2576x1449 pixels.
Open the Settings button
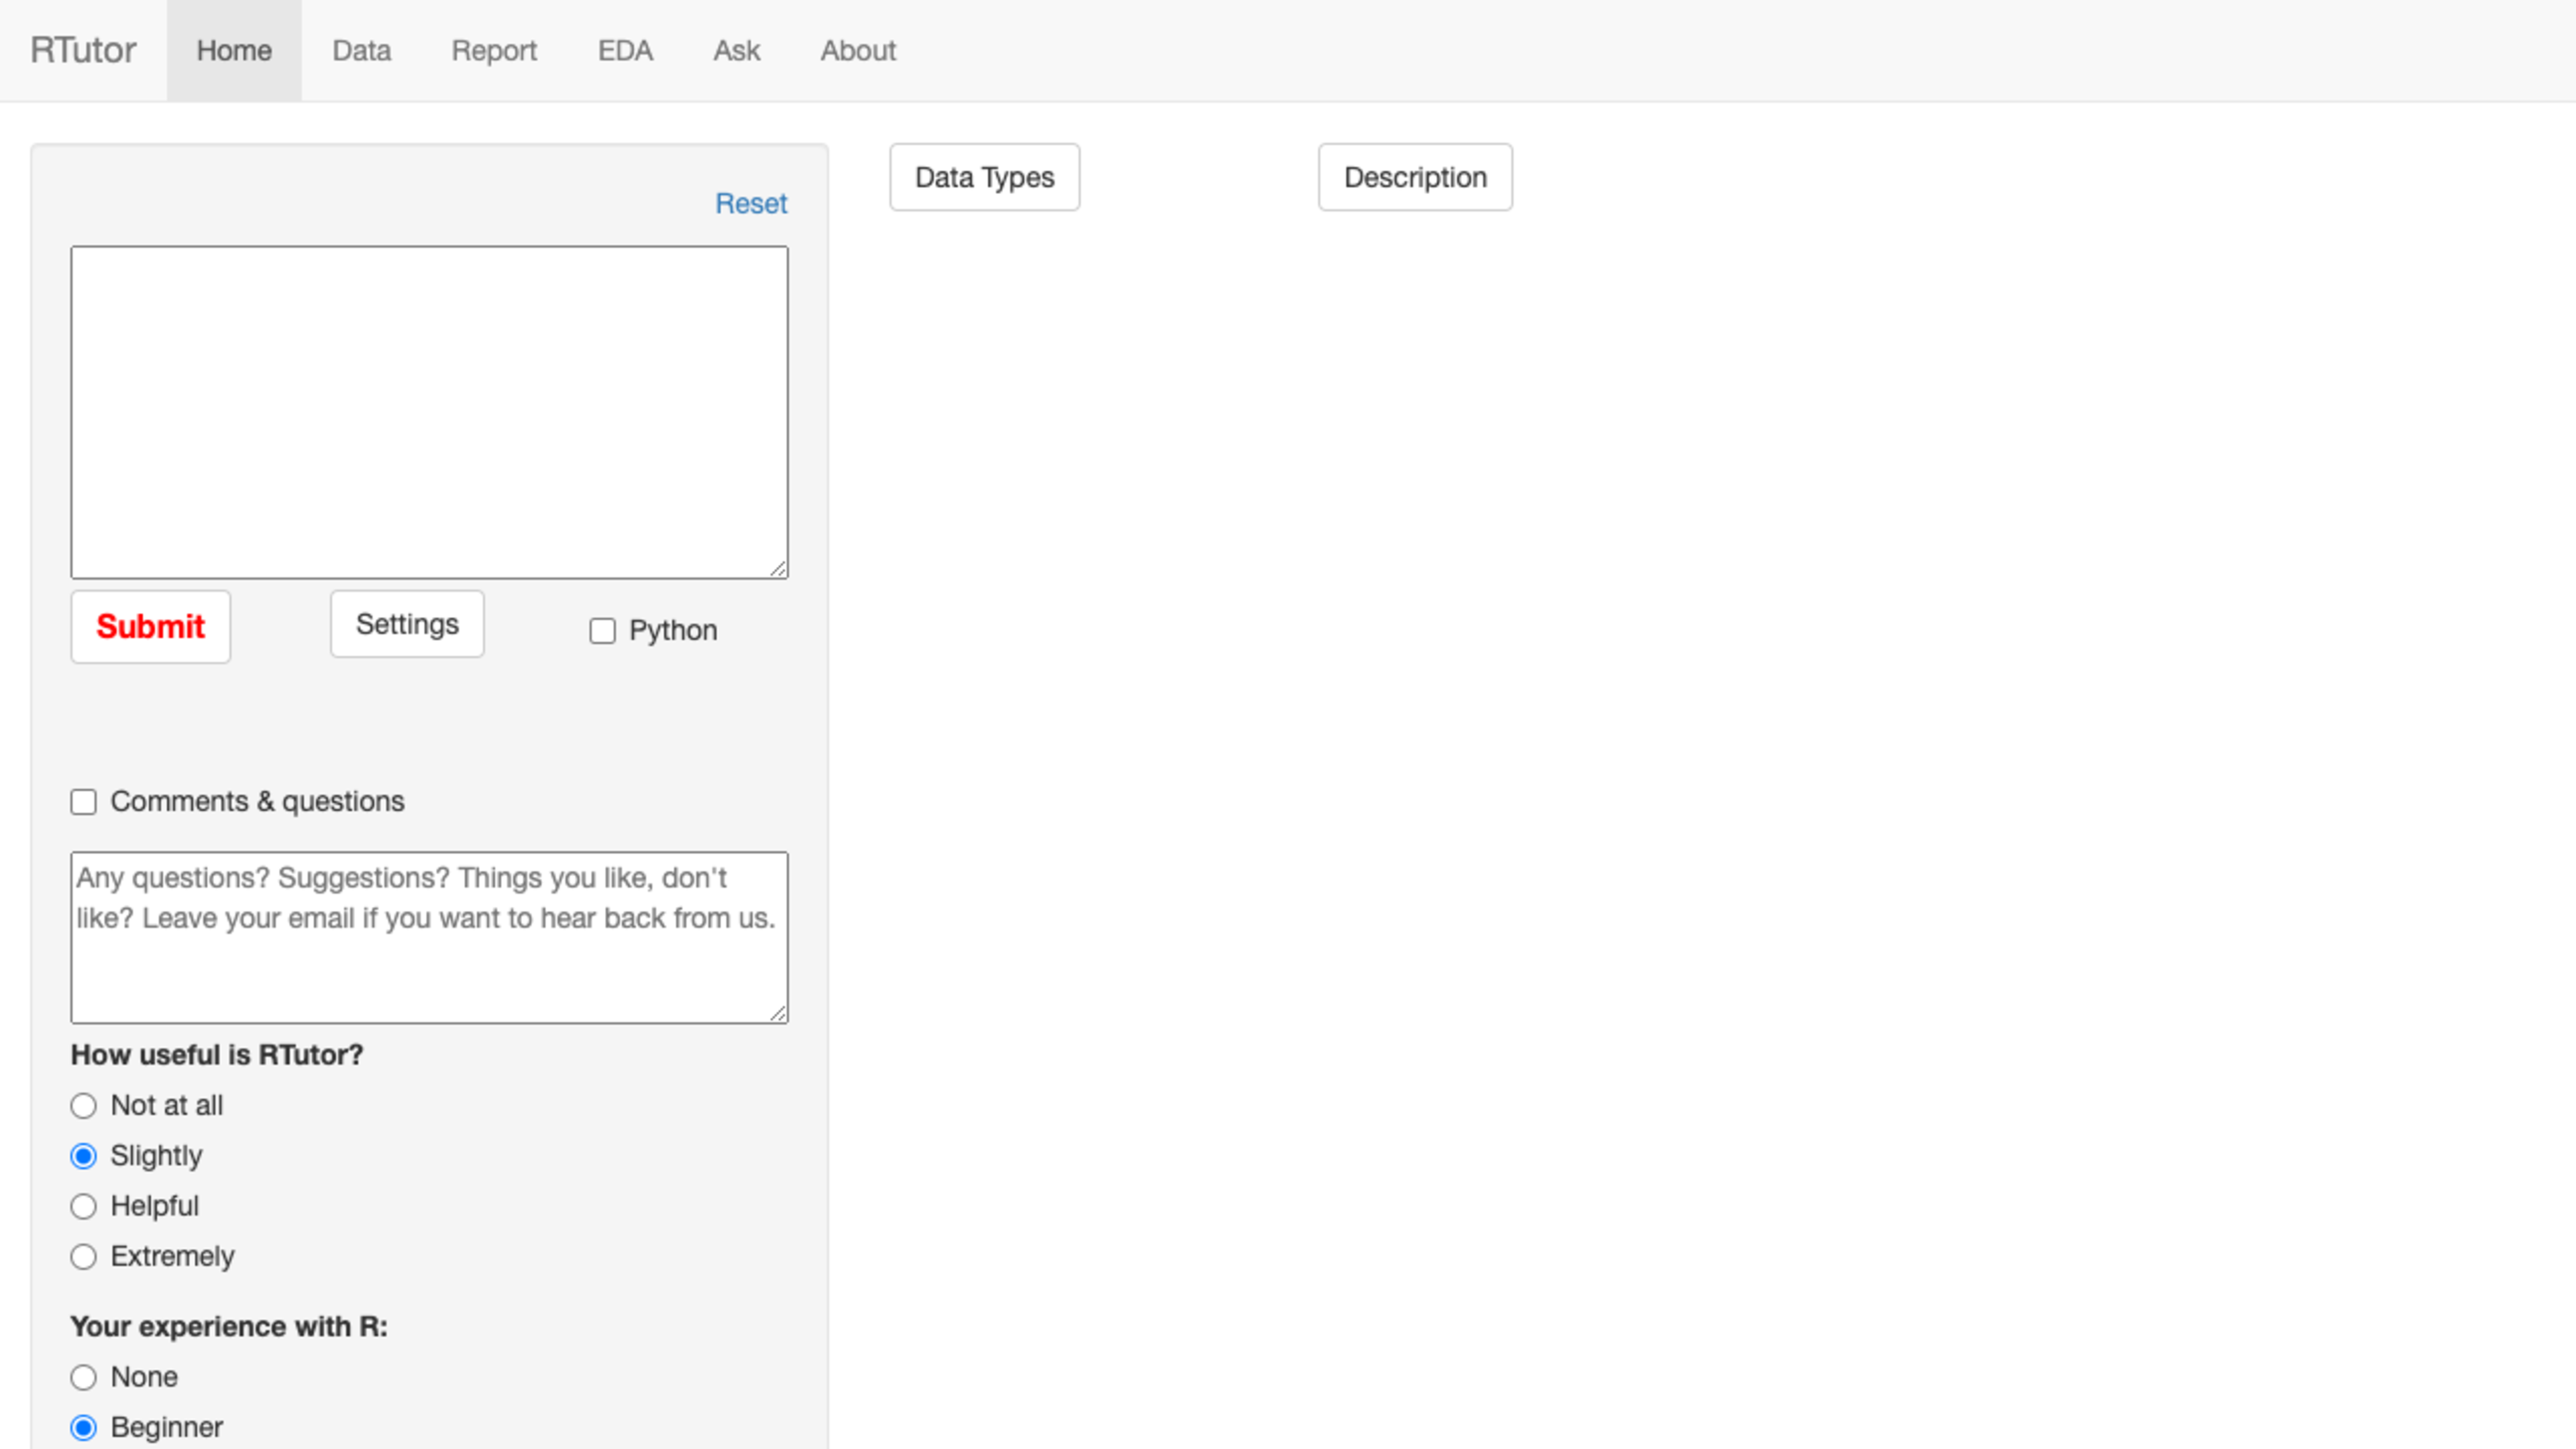[407, 624]
